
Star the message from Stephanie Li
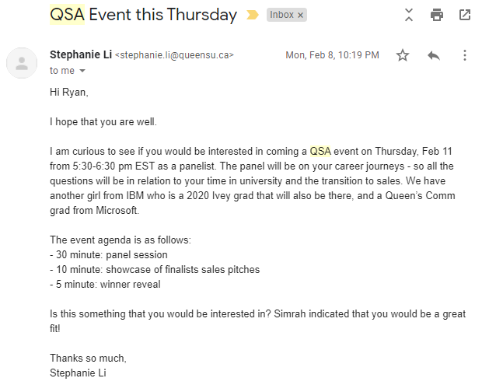403,55
